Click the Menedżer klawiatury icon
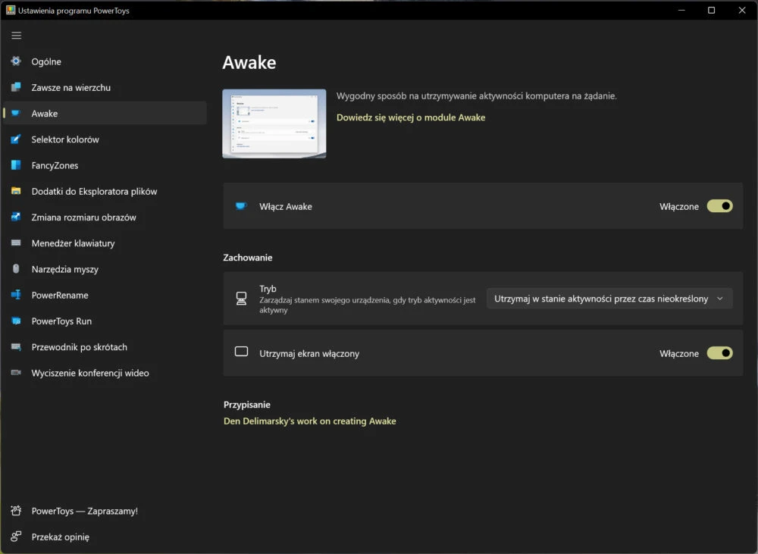This screenshot has width=758, height=554. coord(16,243)
